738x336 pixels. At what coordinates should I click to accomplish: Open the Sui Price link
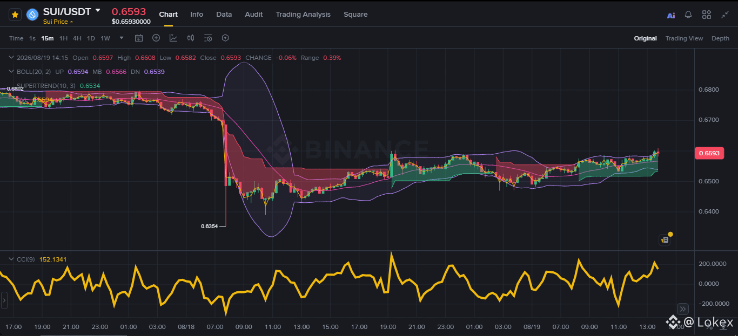pos(58,22)
